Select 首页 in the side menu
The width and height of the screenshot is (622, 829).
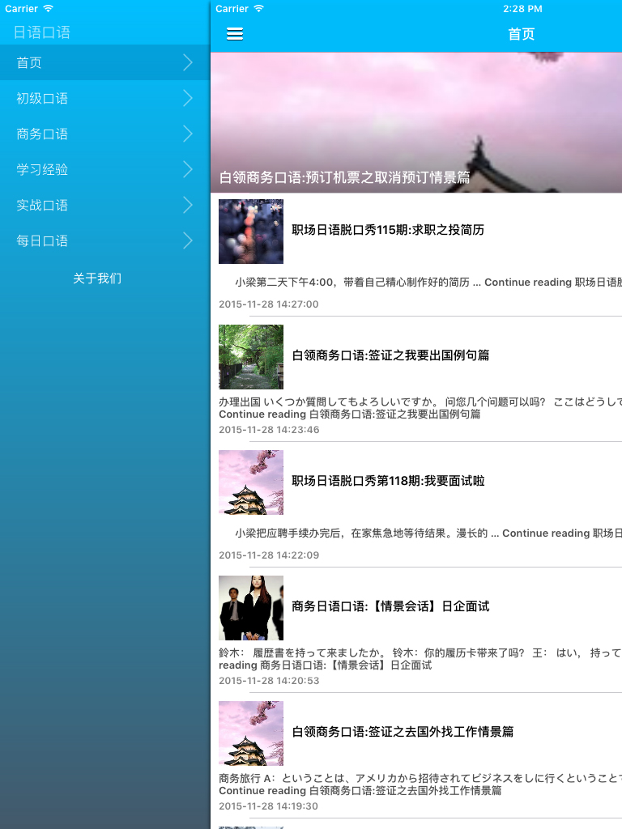tap(104, 62)
